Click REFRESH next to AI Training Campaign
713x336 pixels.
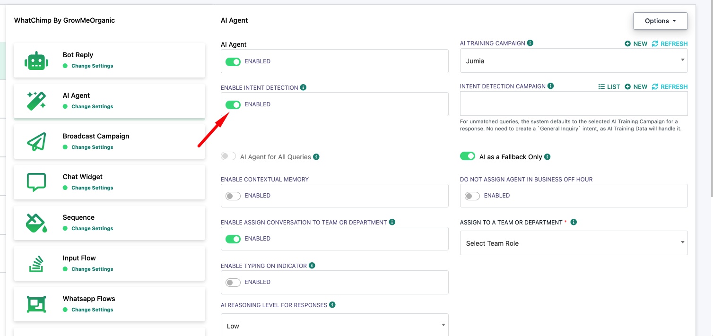[x=670, y=43]
